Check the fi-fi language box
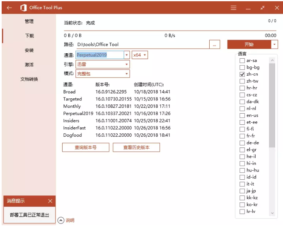The width and height of the screenshot is (283, 226). pos(242,129)
